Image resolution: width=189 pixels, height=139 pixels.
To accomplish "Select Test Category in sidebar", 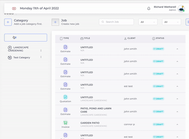I will click(x=21, y=58).
